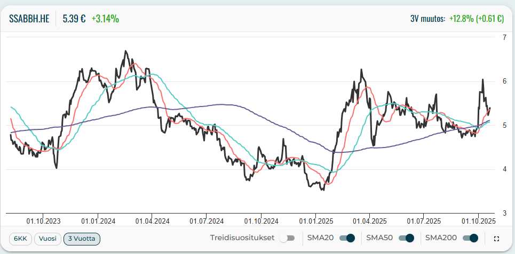
Task: Turn off the SMA20 line toggle
Action: (347, 238)
